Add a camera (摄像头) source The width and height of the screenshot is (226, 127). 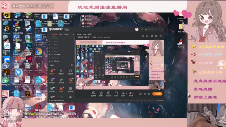tap(101, 94)
